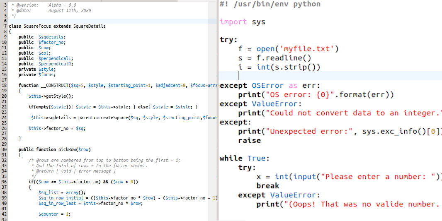This screenshot has height=221, width=442.
Task: Click print 'Could not convert data to an integer.'
Action: pos(340,113)
